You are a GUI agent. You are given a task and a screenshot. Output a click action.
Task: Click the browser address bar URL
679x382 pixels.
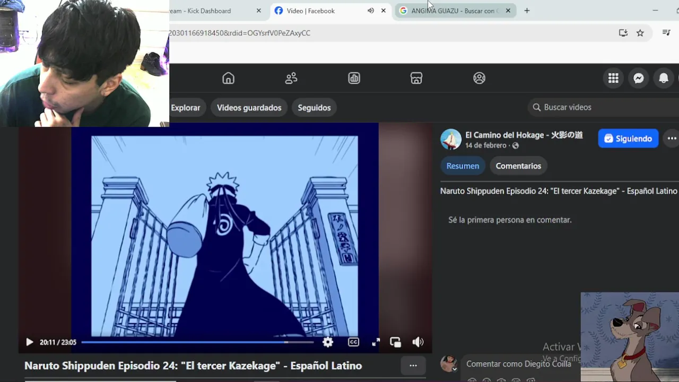239,33
